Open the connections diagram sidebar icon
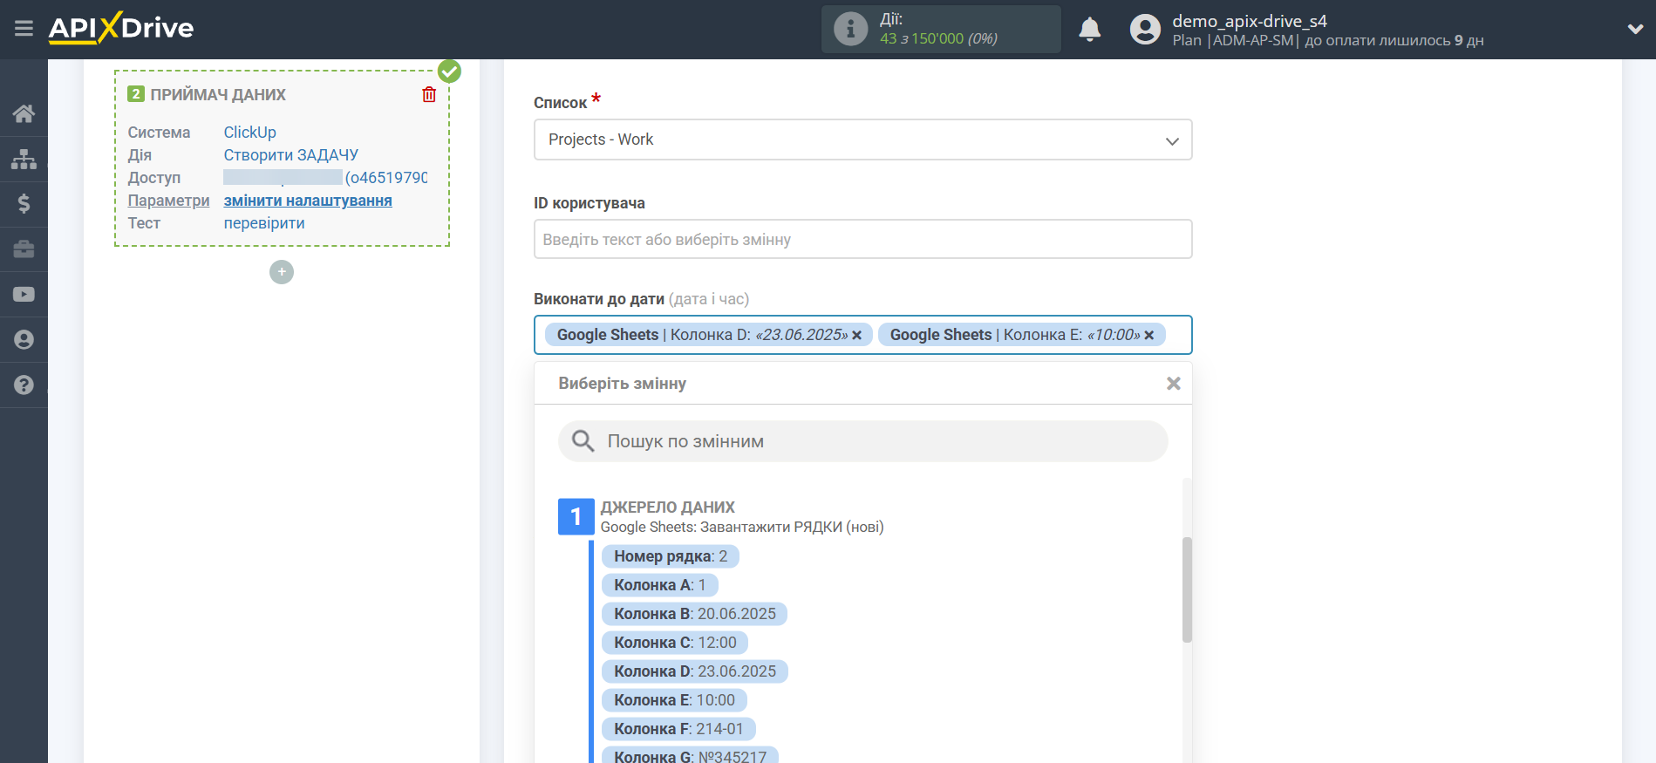Image resolution: width=1656 pixels, height=763 pixels. point(24,159)
